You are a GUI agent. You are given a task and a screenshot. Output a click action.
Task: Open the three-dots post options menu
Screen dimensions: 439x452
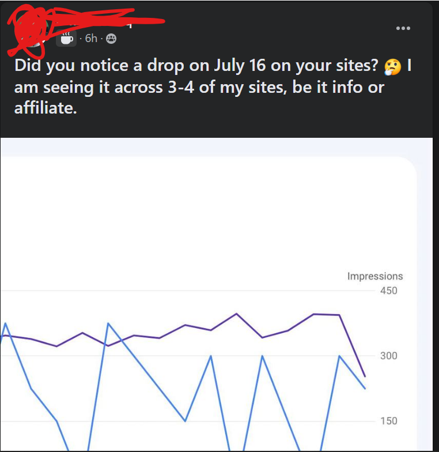(x=403, y=28)
